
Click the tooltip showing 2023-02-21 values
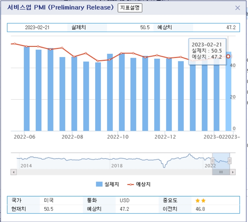click(x=207, y=51)
